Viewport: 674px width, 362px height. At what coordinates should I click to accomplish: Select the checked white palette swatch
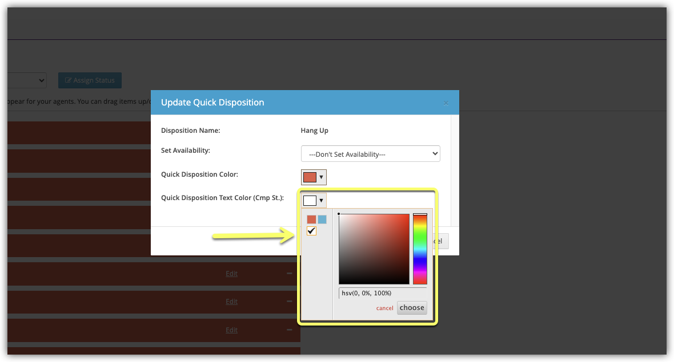(311, 231)
